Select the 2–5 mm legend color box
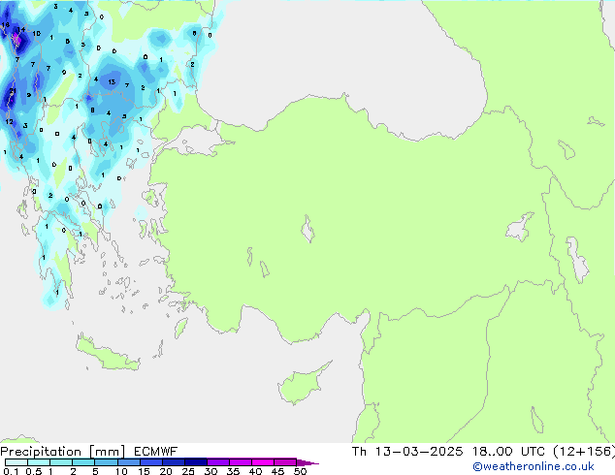The height and width of the screenshot is (475, 615). pos(83,462)
